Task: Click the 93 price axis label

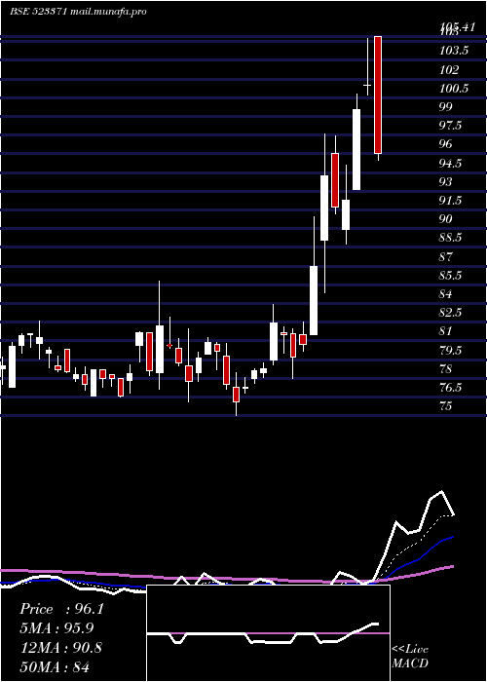Action: click(446, 181)
